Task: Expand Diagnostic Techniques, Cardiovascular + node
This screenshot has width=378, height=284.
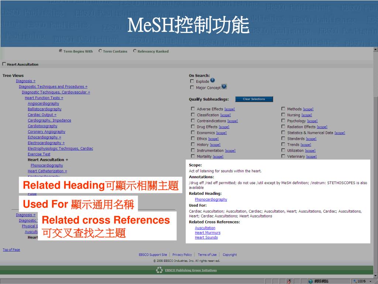Action: click(x=56, y=92)
